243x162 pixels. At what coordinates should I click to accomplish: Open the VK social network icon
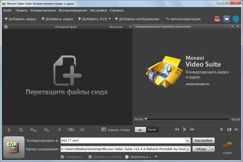(226, 19)
